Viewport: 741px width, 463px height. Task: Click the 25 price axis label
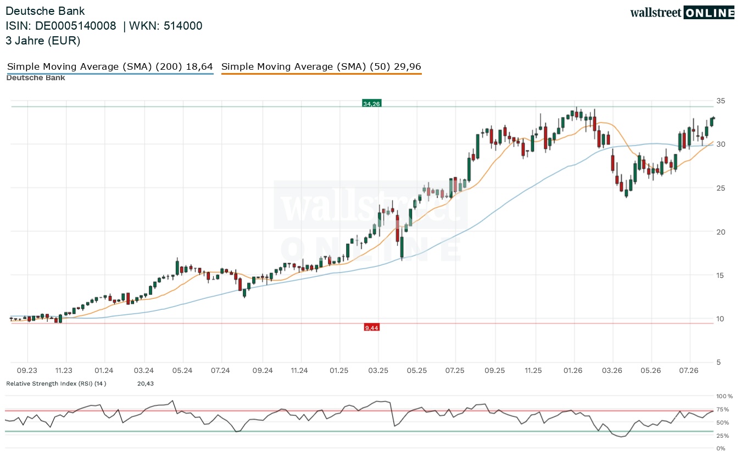tap(721, 188)
